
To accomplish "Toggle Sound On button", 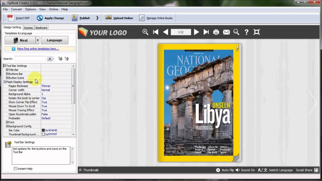I will pyautogui.click(x=245, y=170).
